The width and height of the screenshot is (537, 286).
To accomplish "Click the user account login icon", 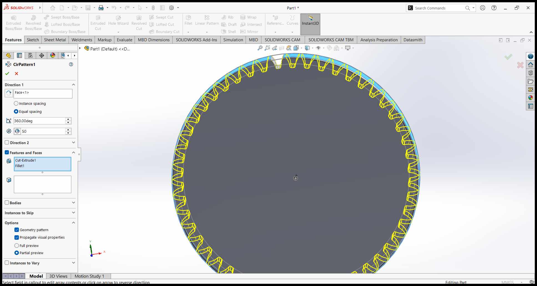I will tap(483, 8).
